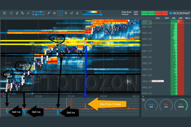Click the screenshot capture icon in toolbar
This screenshot has width=191, height=127.
tap(4, 13)
